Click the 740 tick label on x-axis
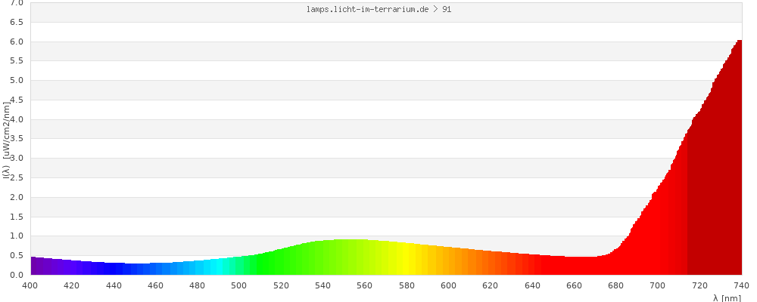Image resolution: width=757 pixels, height=302 pixels. (x=741, y=285)
